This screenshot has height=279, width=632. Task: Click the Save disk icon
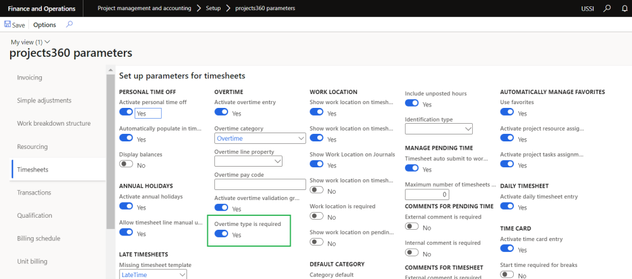point(8,25)
